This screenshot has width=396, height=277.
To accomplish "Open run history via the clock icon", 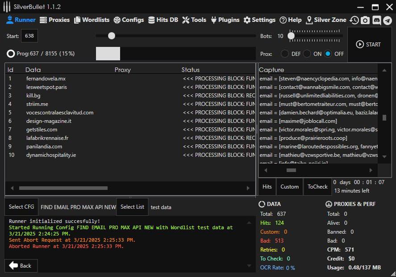I will tap(354, 20).
